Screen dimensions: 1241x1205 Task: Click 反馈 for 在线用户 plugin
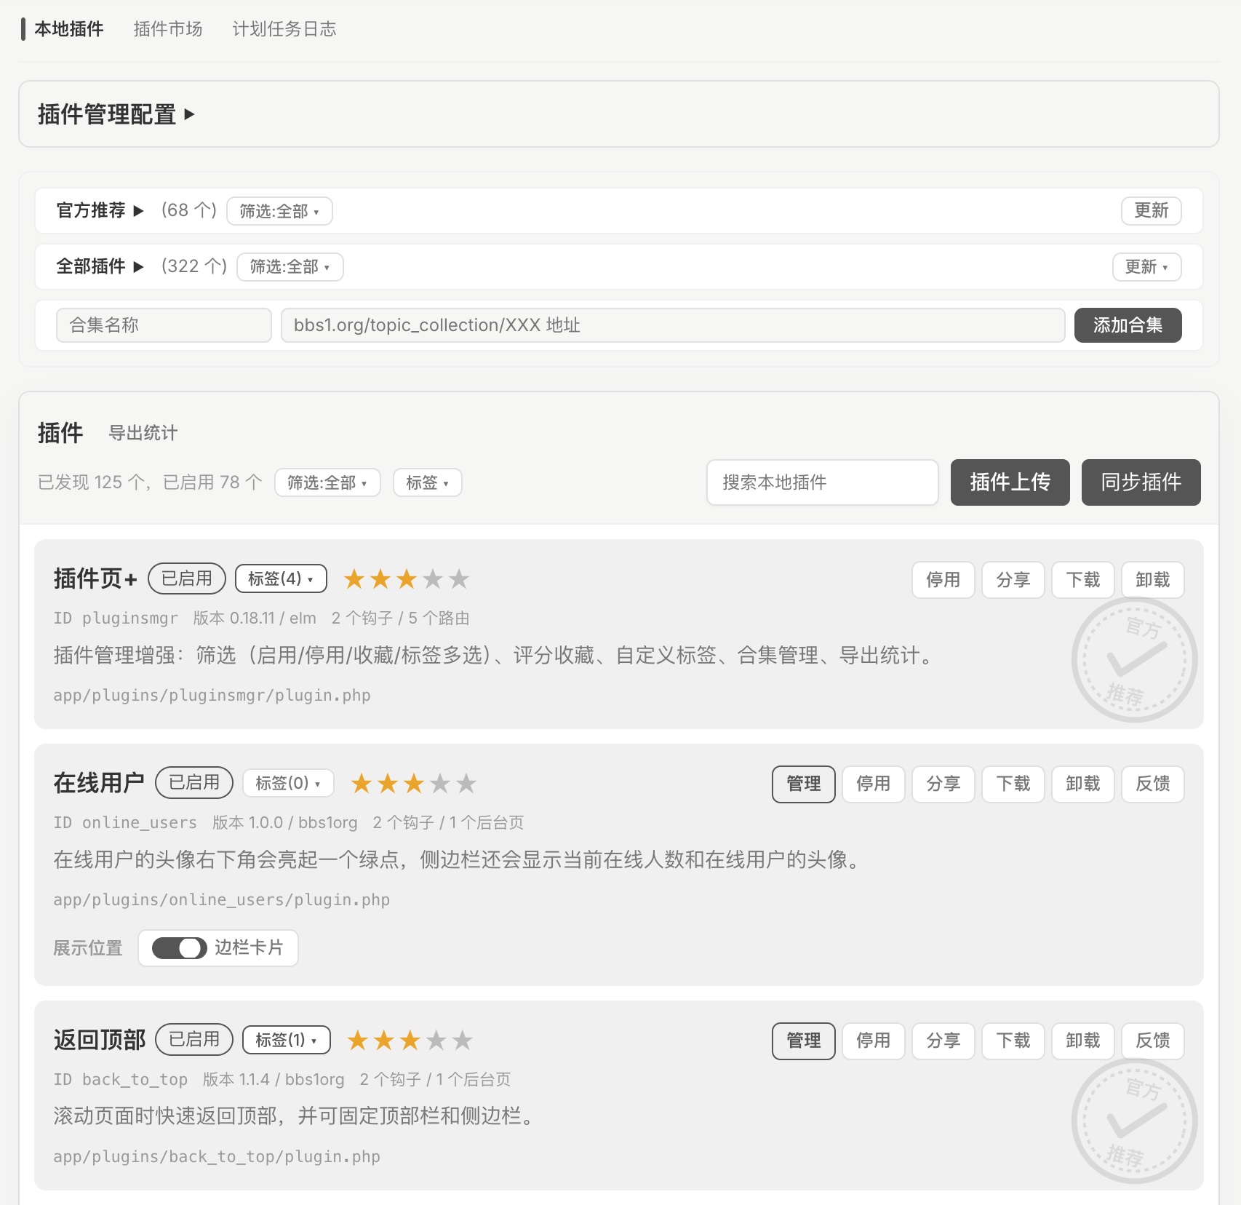pos(1153,784)
